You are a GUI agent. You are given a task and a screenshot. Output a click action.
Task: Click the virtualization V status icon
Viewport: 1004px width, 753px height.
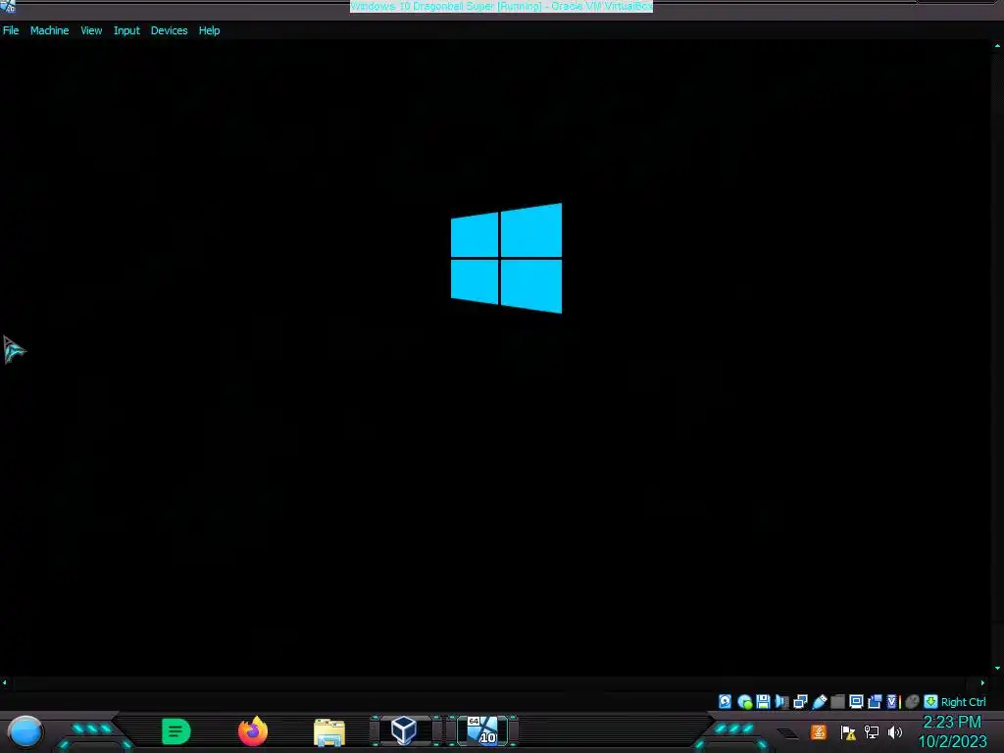[893, 702]
